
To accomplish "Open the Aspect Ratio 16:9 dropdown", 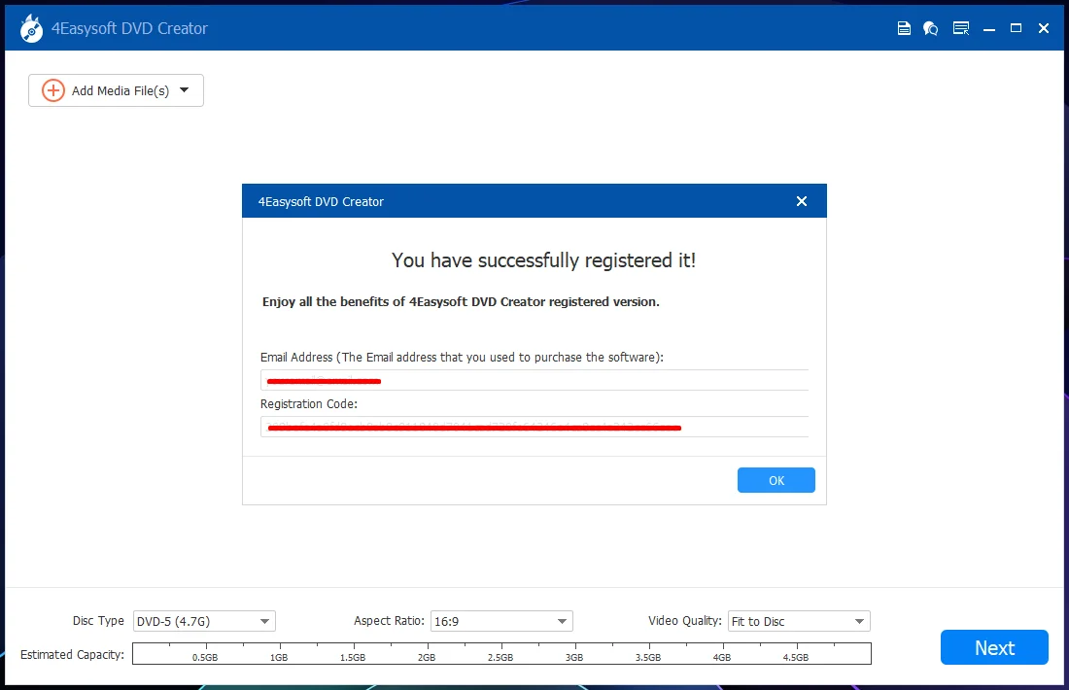I will 501,621.
